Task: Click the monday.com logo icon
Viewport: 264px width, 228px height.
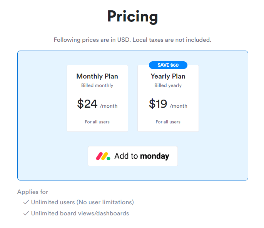Action: (103, 156)
